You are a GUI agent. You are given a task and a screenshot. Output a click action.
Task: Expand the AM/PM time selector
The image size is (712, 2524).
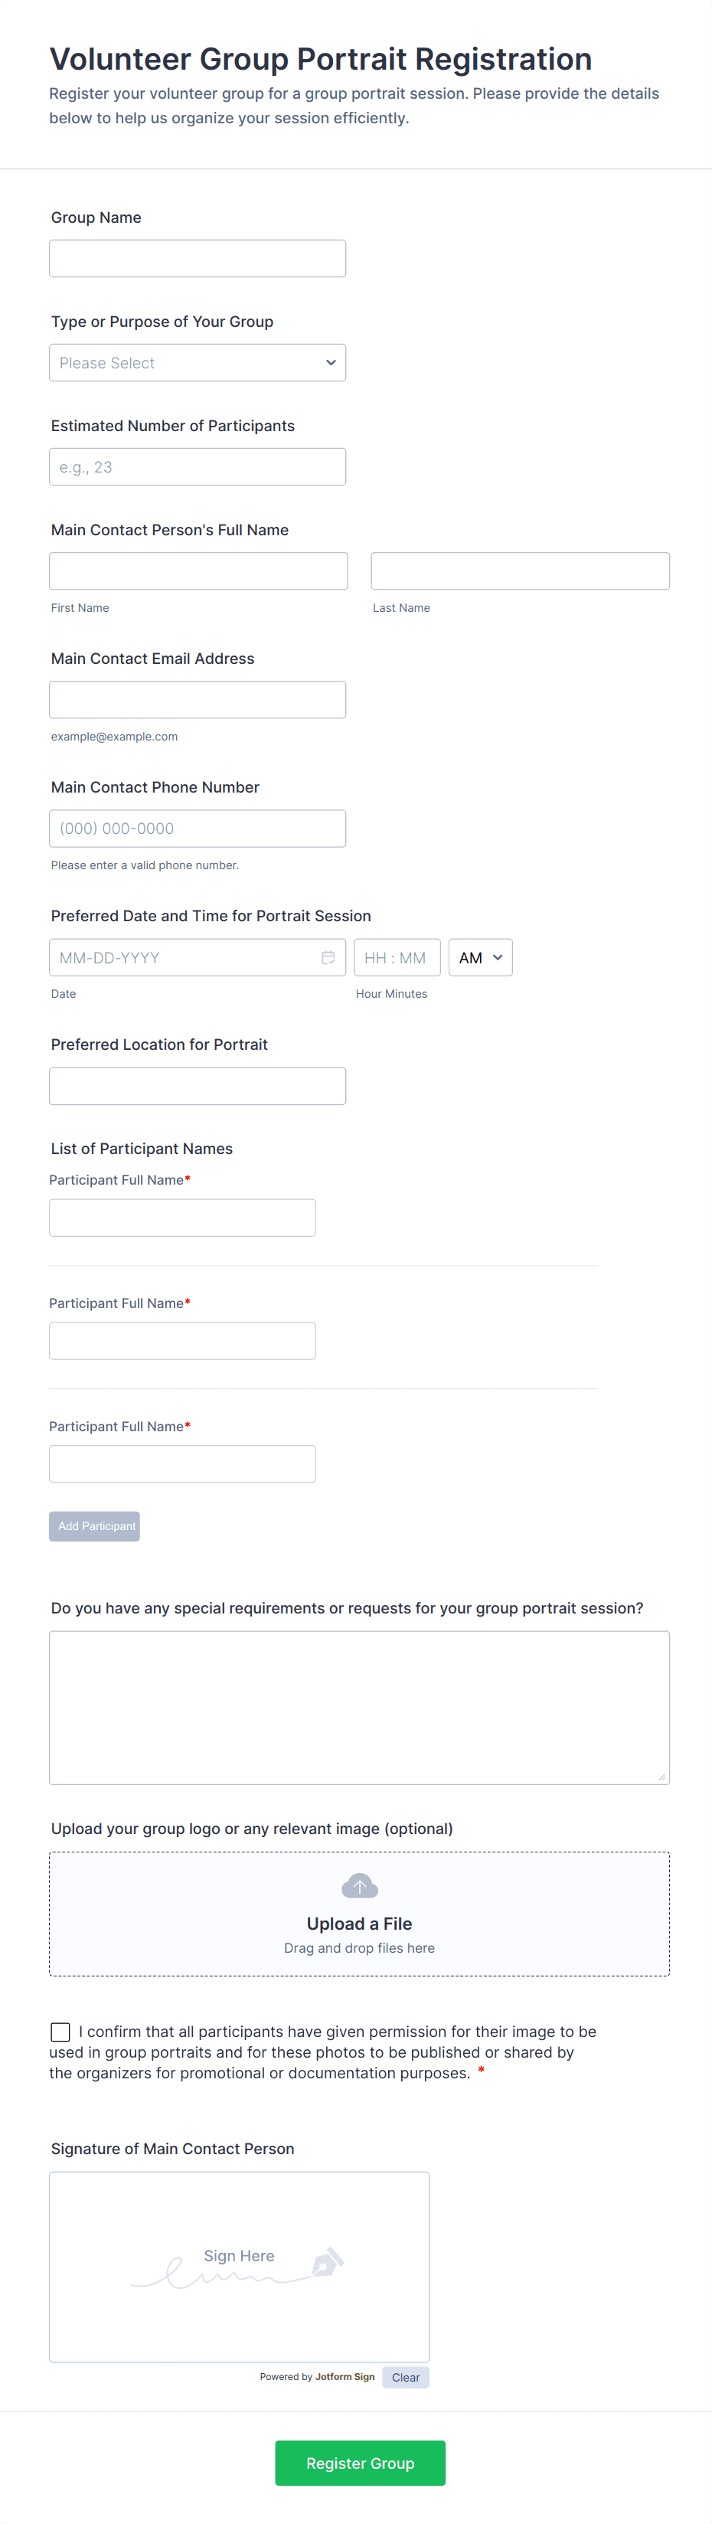pos(480,957)
